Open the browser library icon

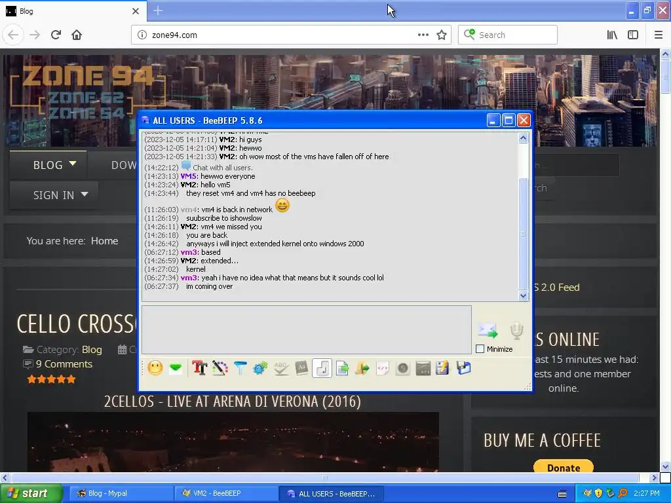pos(612,35)
